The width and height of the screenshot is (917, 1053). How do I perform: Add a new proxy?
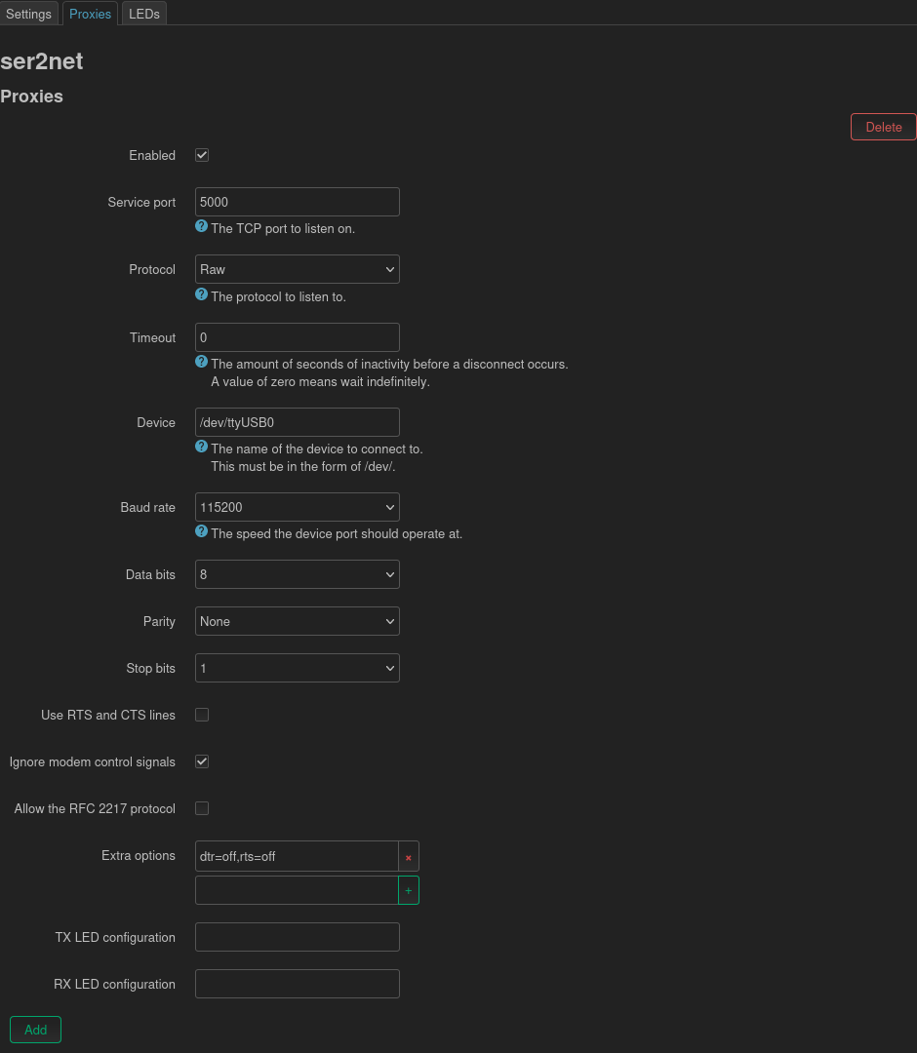[x=35, y=1030]
